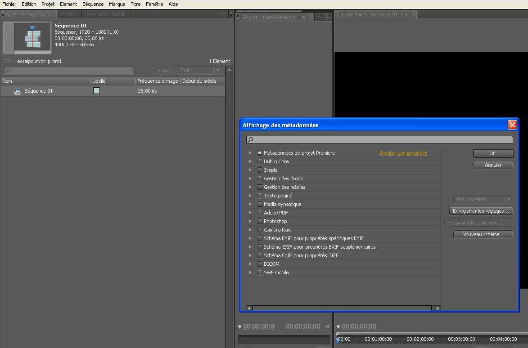
Task: Open the Project panel options menu icon
Action: click(222, 14)
